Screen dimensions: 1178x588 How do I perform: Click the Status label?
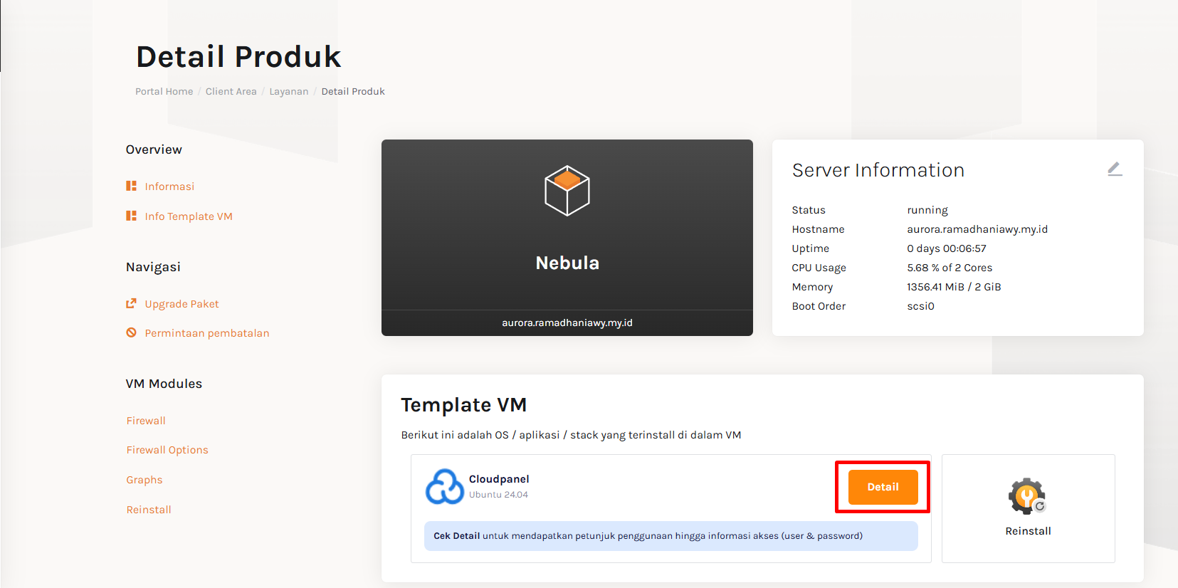pyautogui.click(x=809, y=210)
